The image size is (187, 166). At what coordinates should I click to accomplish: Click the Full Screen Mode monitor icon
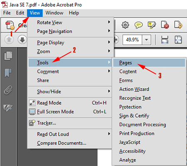tap(32, 112)
